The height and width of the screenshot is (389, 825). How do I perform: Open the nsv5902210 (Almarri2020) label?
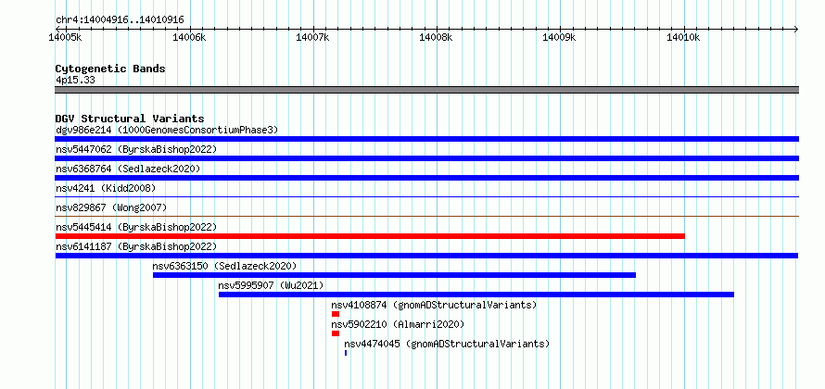398,324
